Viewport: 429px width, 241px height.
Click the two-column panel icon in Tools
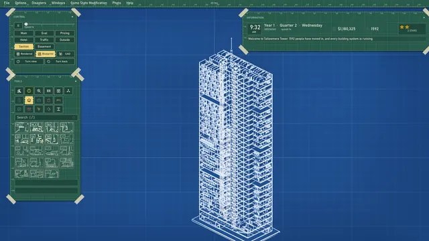pos(49,91)
